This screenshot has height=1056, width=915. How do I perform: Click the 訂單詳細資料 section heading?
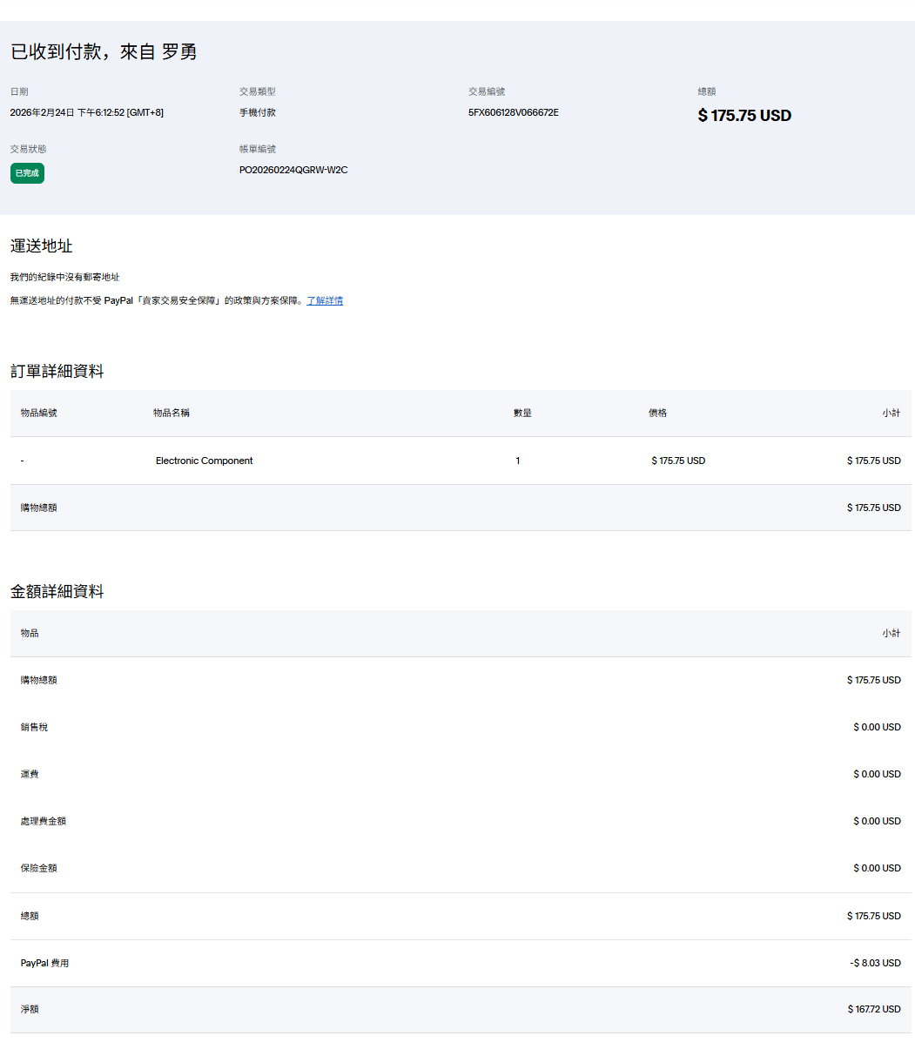(57, 372)
